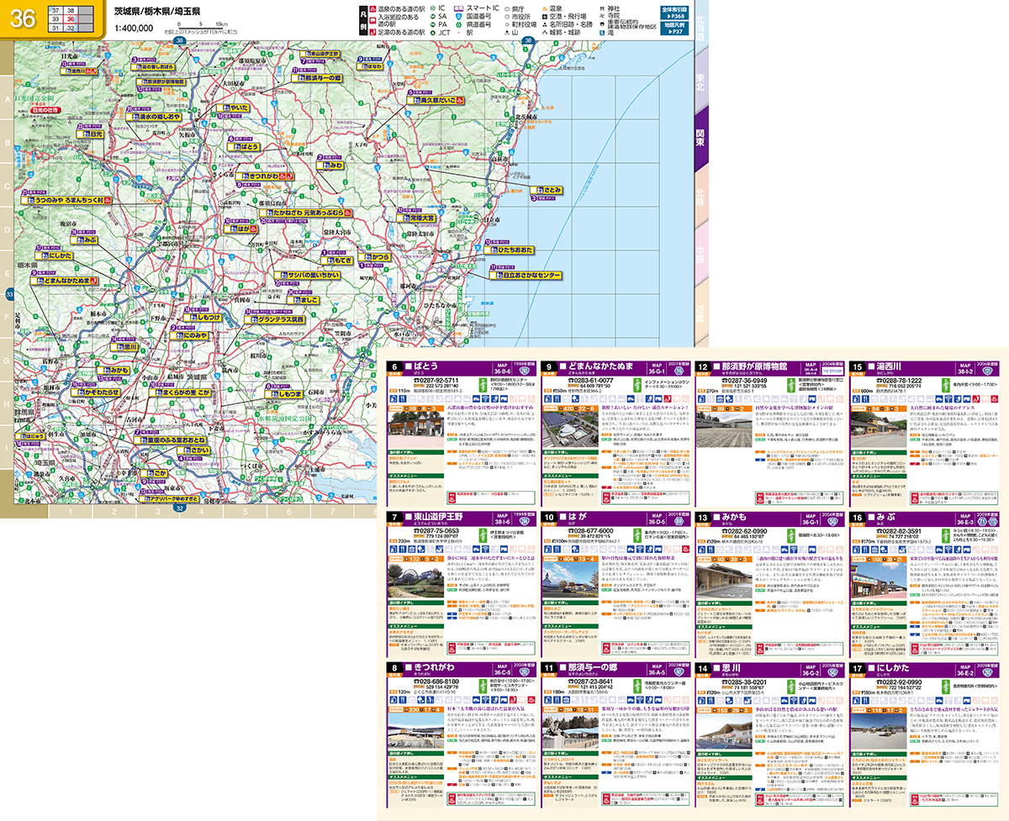The image size is (1009, 821).
Task: Click the 寺院 legend symbol
Action: pos(603,16)
